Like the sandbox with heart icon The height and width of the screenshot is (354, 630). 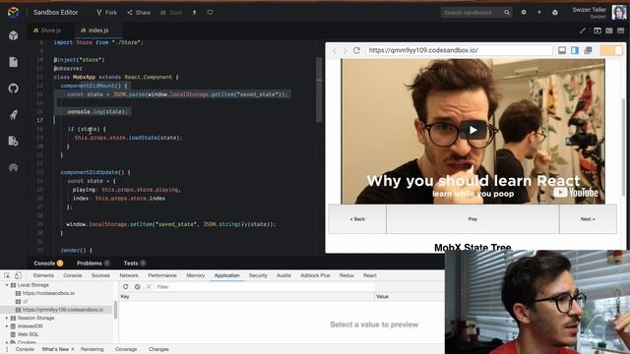[210, 13]
